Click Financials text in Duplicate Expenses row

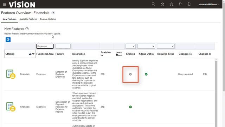click(x=25, y=74)
